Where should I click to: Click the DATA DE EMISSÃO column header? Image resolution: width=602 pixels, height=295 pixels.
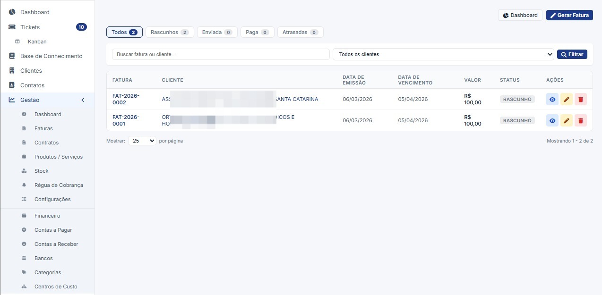pos(354,80)
